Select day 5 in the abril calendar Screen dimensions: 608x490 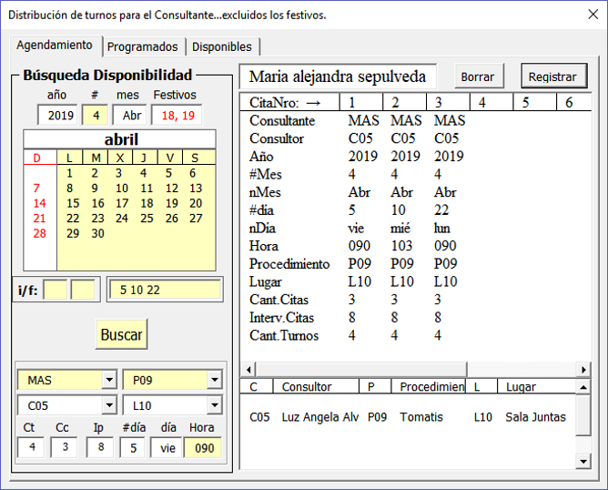point(168,173)
